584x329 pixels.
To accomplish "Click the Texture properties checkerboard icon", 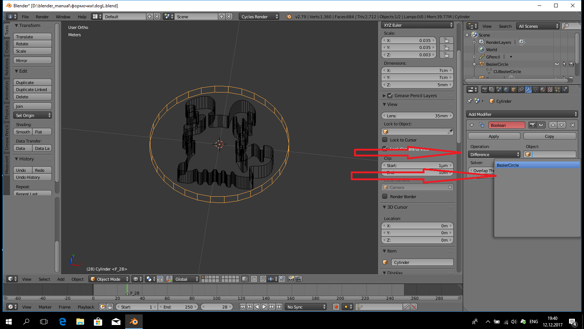I will coord(550,90).
